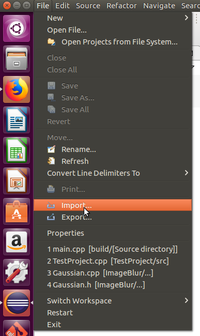
Task: Open the Source menu
Action: (88, 6)
